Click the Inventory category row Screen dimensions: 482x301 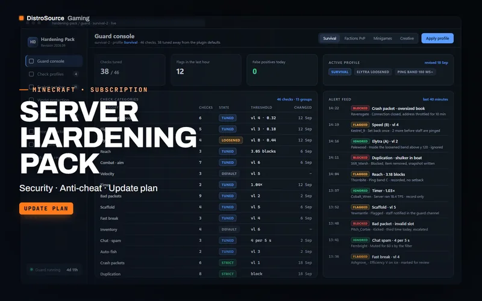click(x=206, y=229)
